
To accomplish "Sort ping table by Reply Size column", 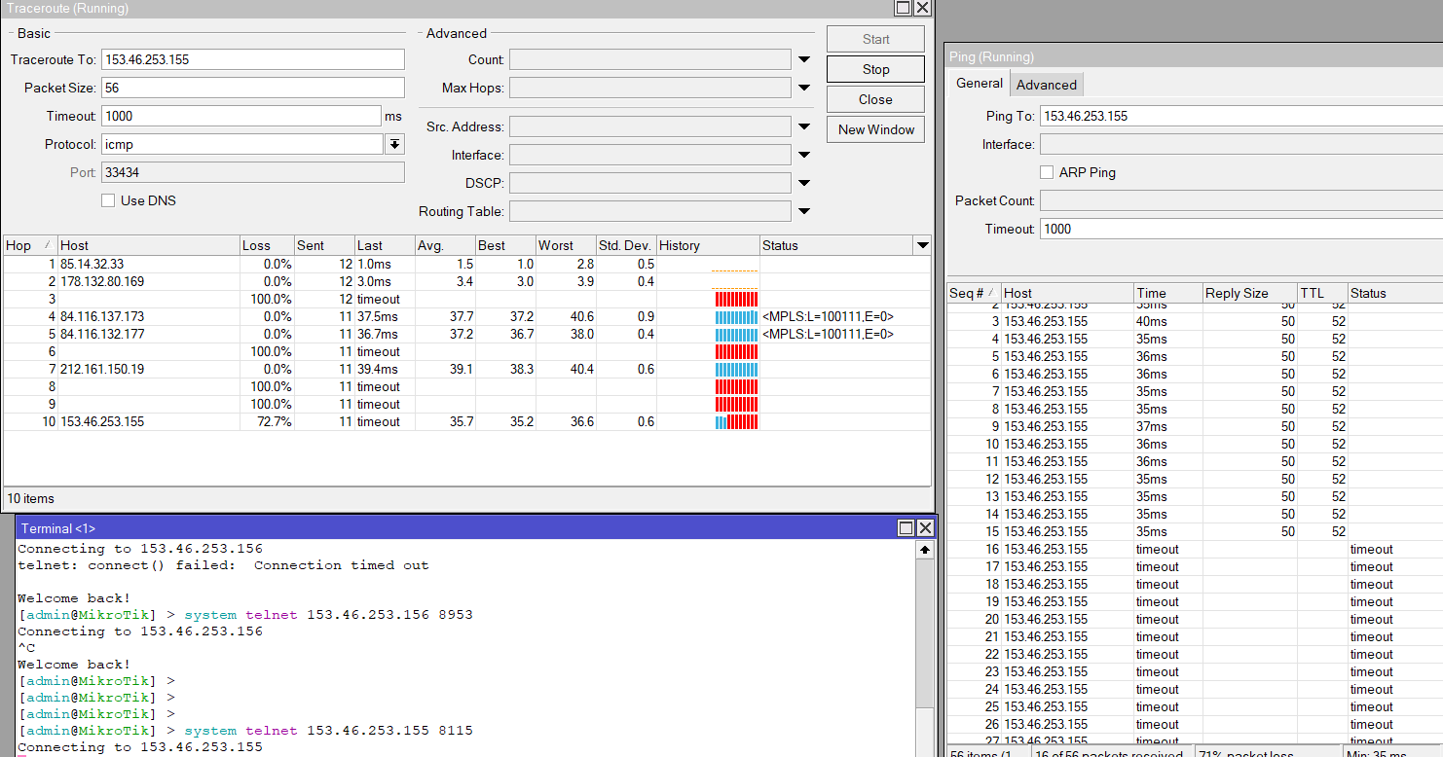I will click(x=1249, y=293).
